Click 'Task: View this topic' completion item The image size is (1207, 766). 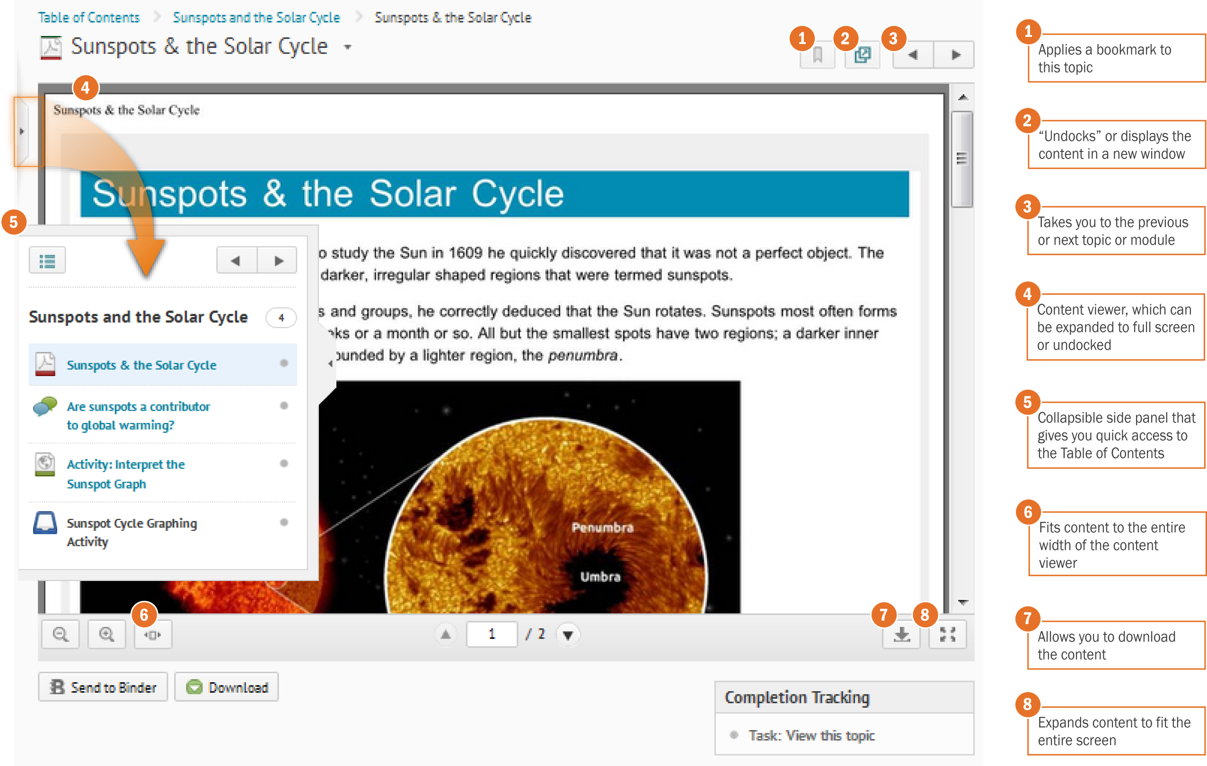811,735
